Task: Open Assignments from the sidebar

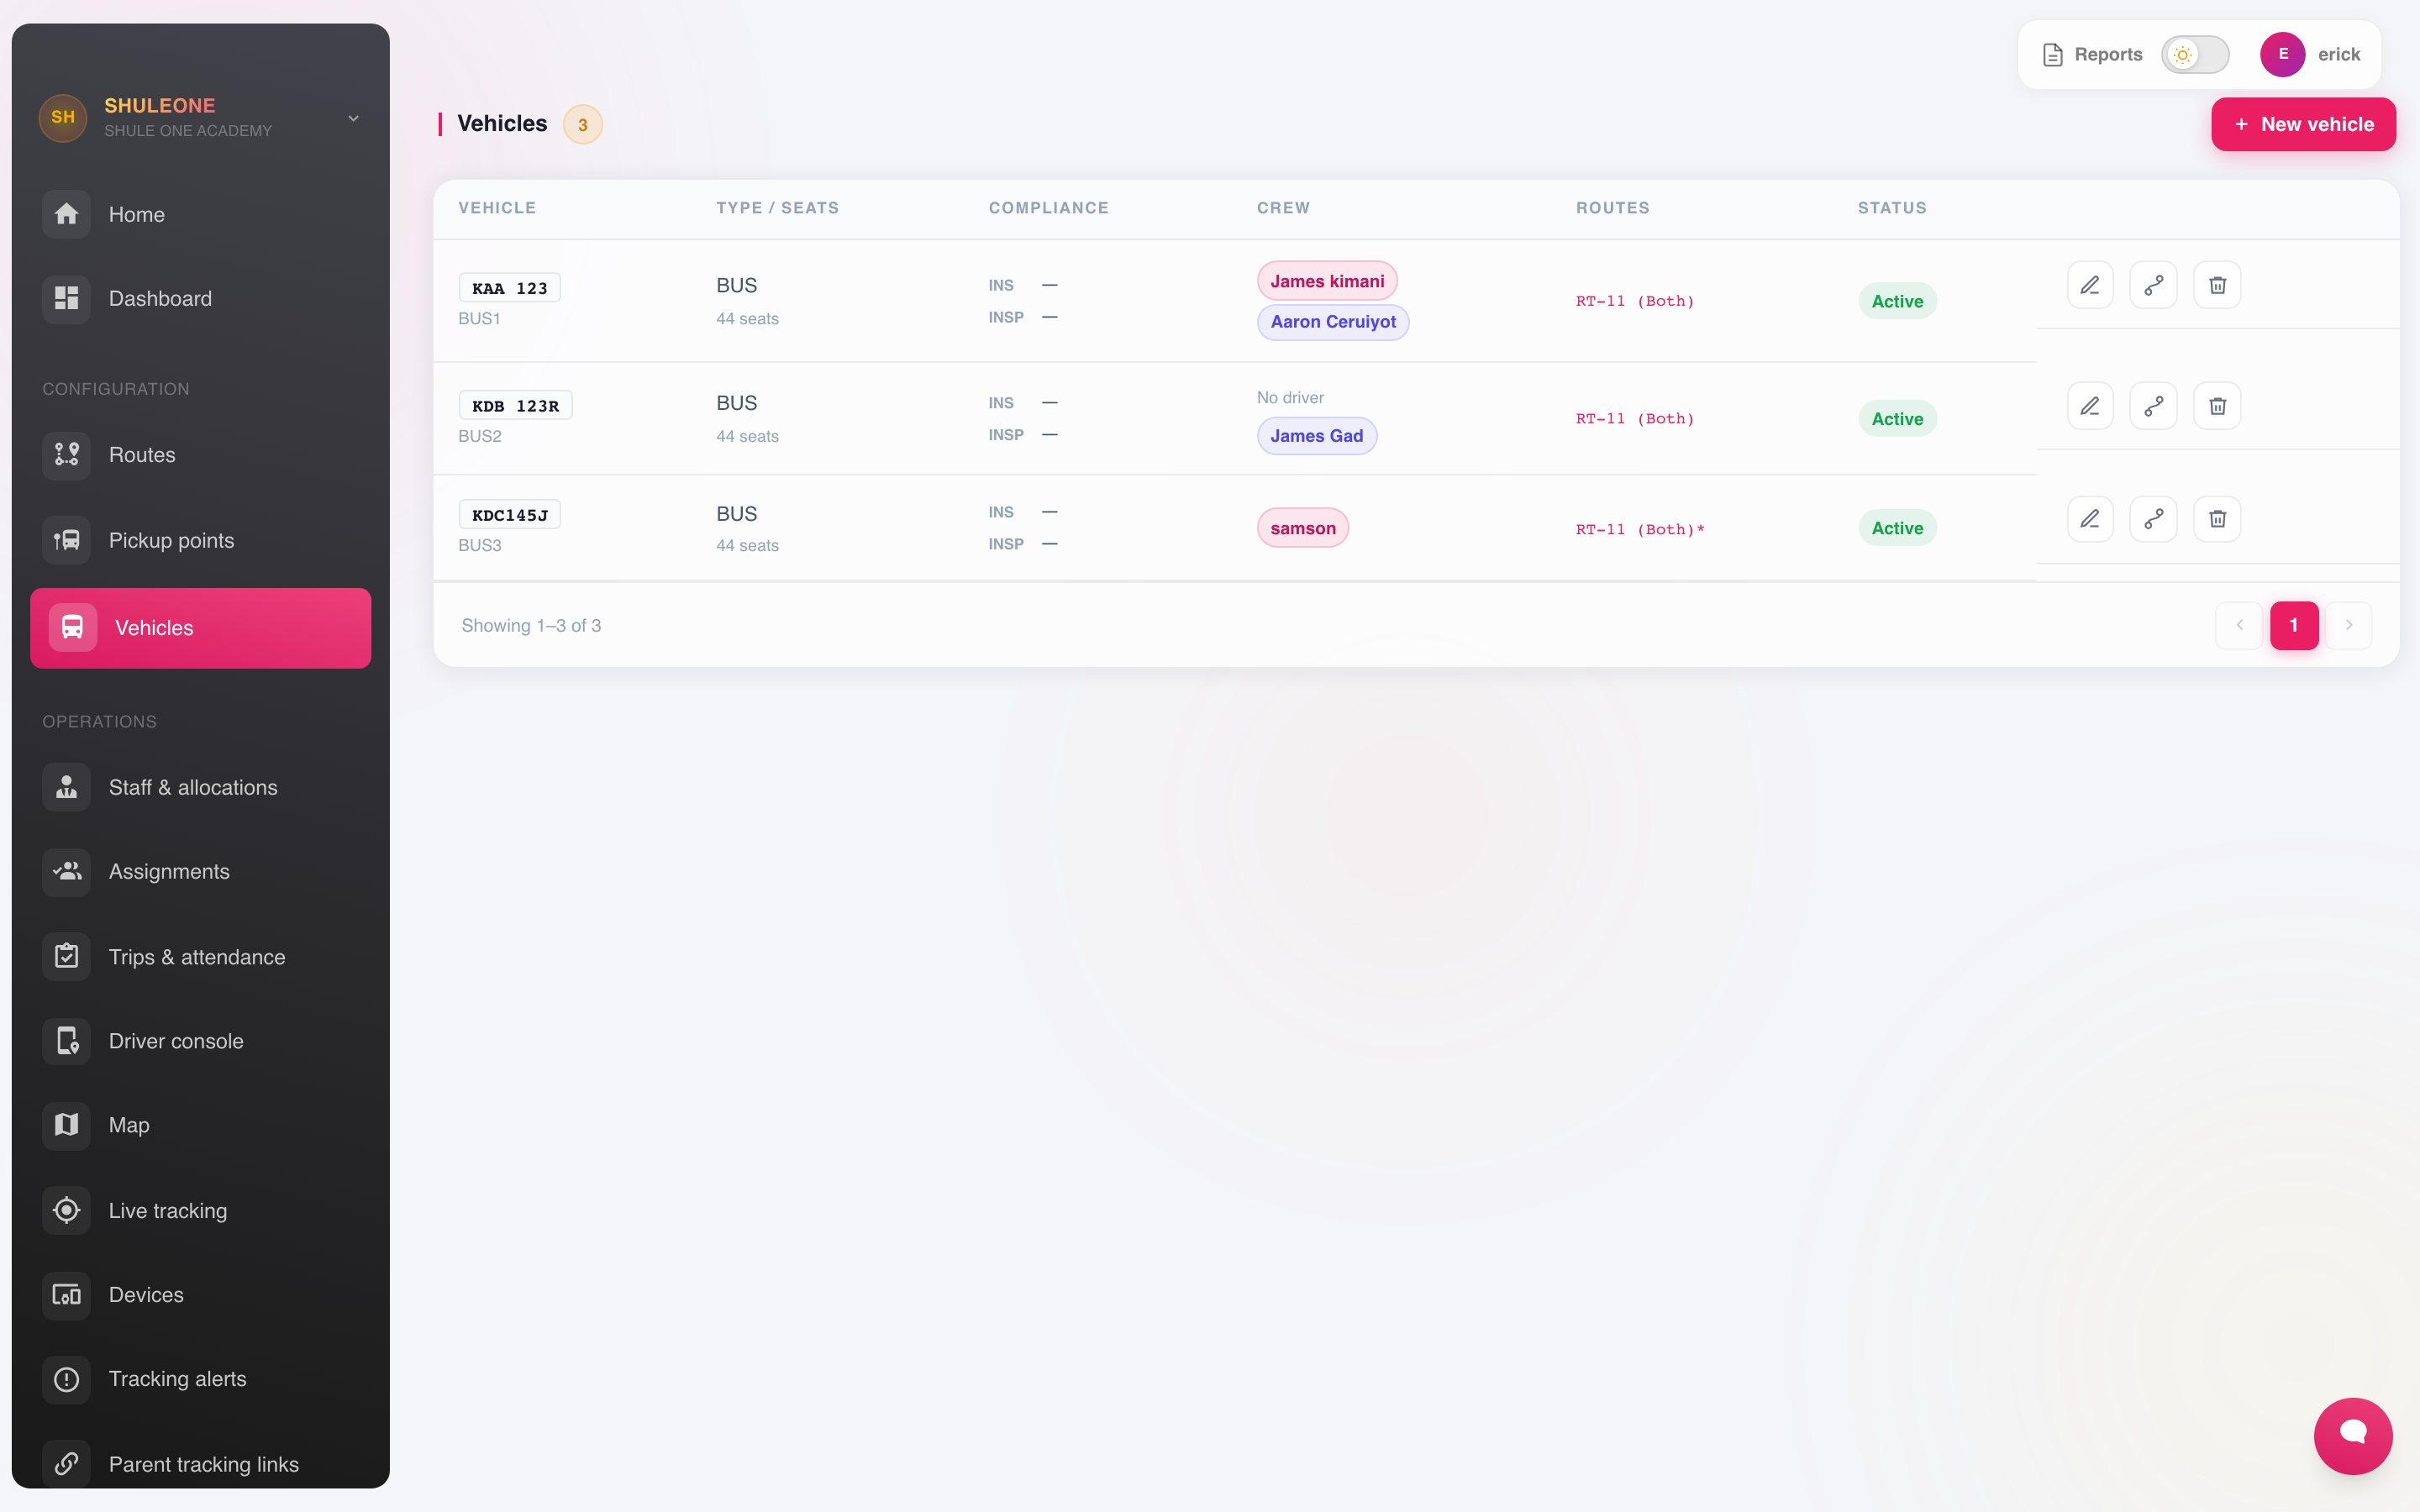Action: (200, 871)
